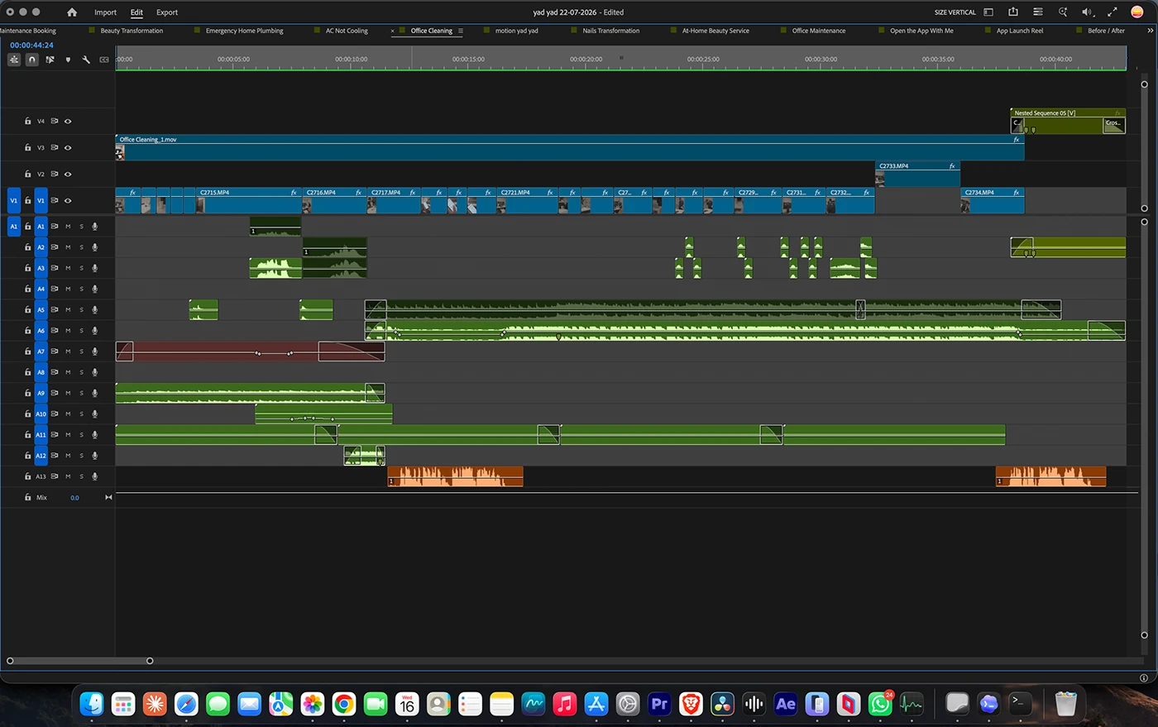Toggle timeline Snap magnet icon

(32, 60)
